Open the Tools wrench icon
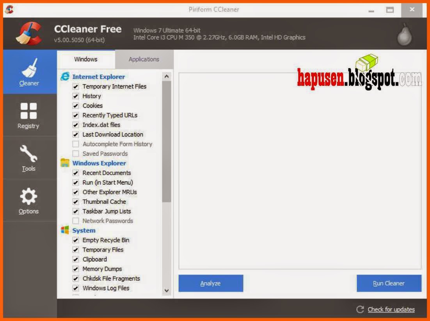Viewport: 430px width, 321px height. (28, 154)
